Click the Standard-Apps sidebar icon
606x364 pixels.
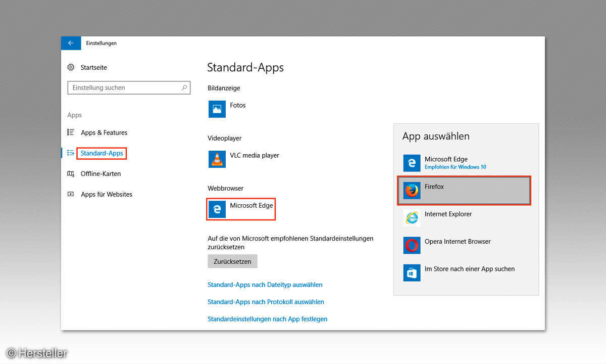[x=71, y=153]
